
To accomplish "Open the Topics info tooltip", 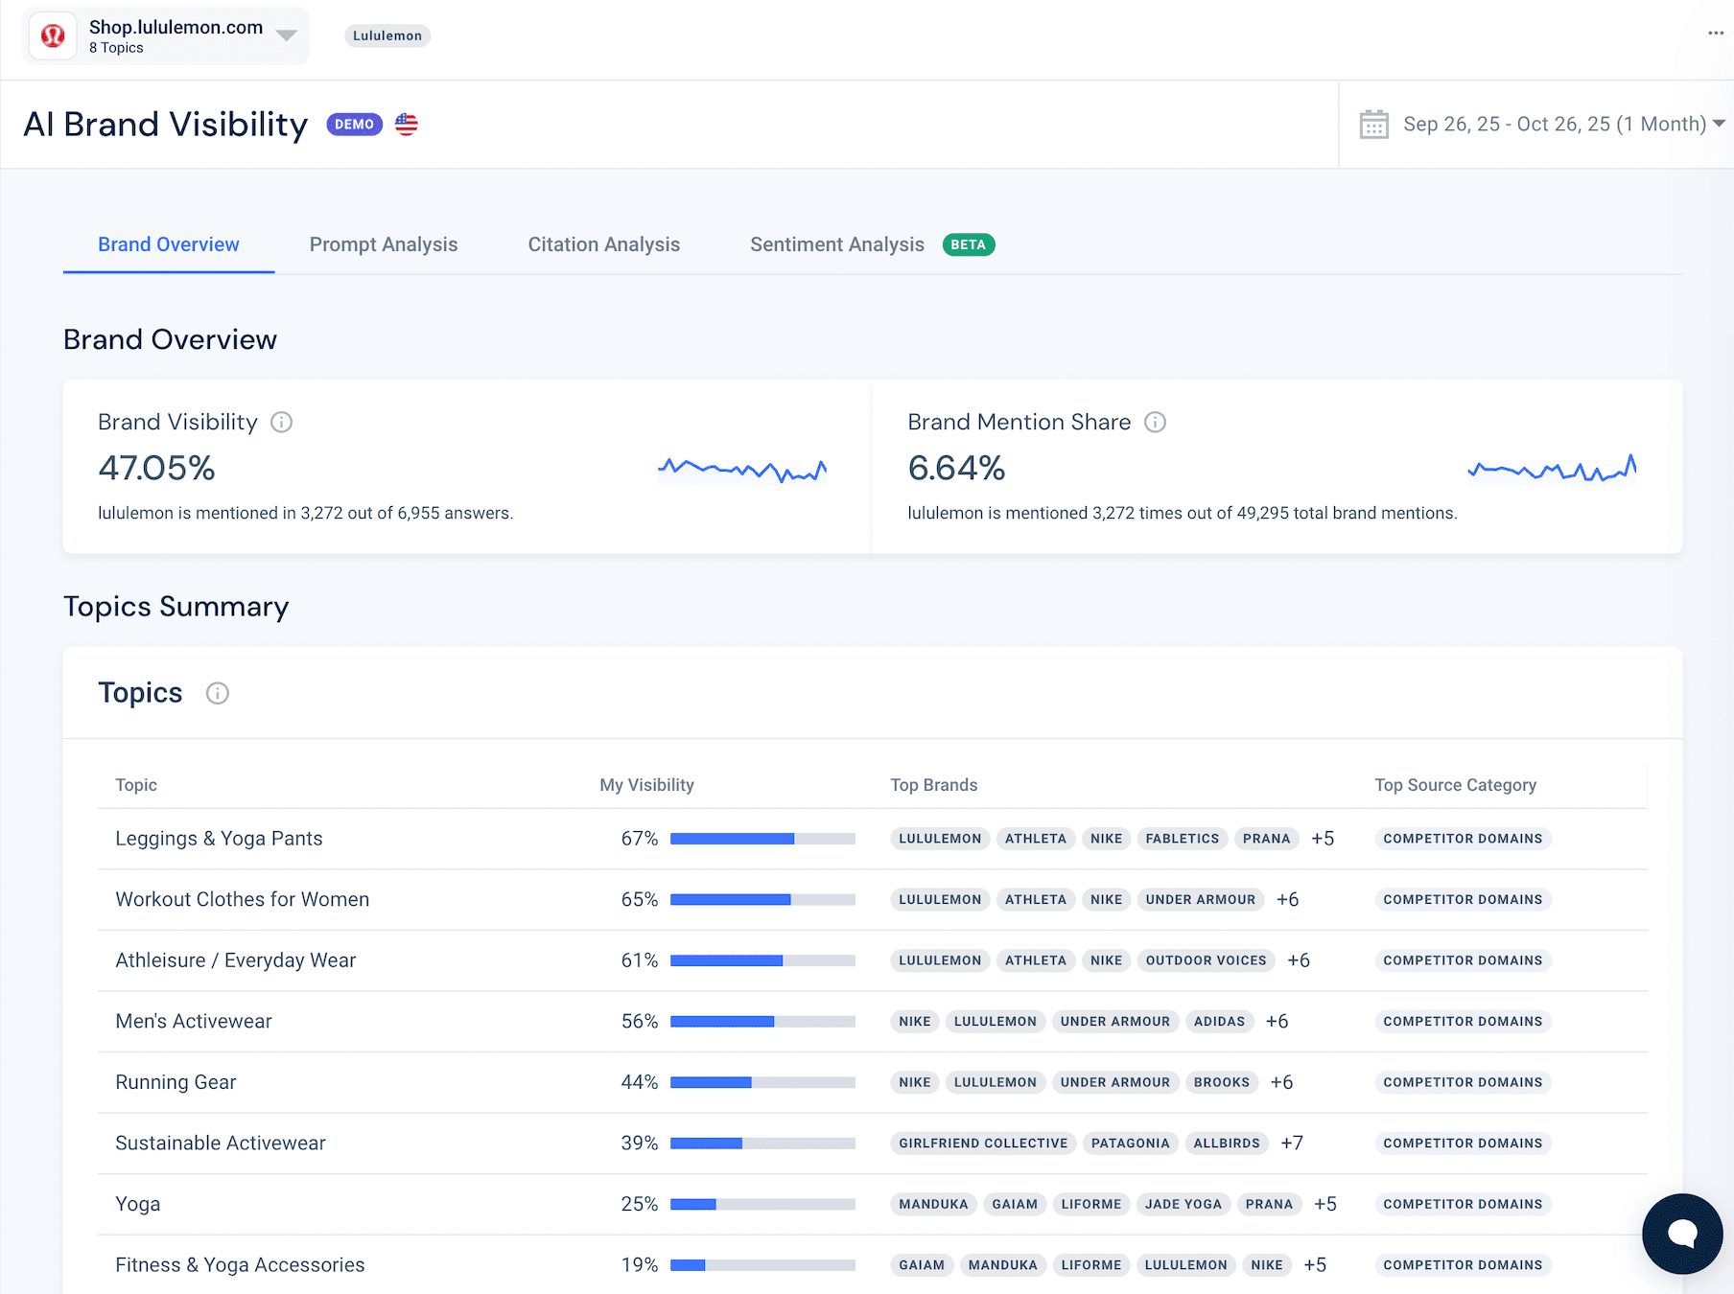I will pyautogui.click(x=218, y=693).
